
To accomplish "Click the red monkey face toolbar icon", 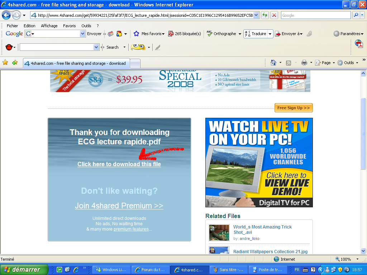I will 9,47.
